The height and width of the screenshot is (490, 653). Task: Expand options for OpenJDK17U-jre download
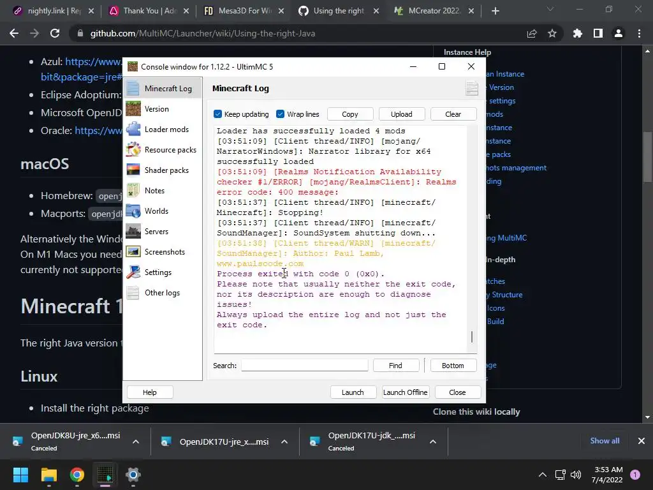[284, 442]
